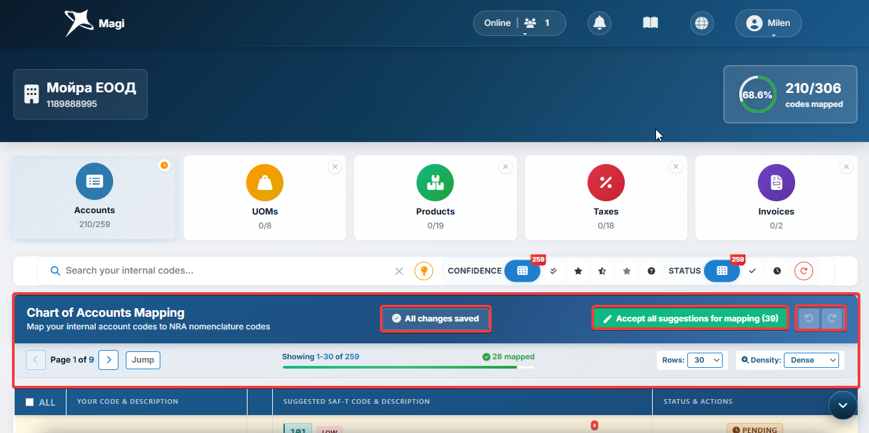
Task: Filter status by checkmark icon
Action: (x=753, y=271)
